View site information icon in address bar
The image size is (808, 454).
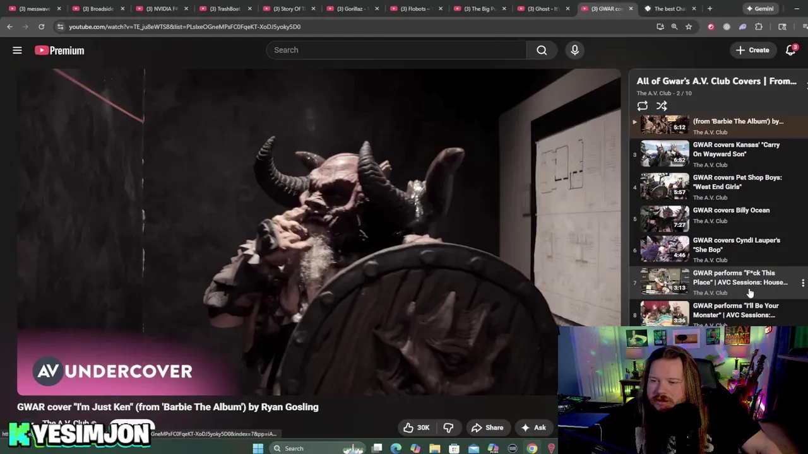click(60, 26)
